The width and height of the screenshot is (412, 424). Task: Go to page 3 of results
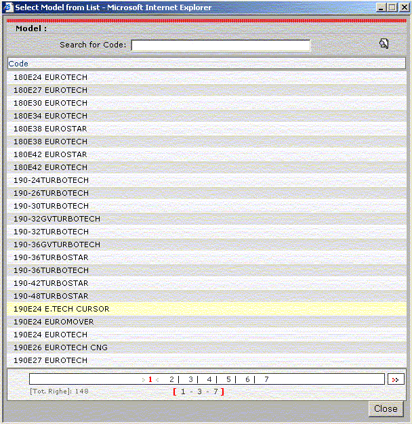190,379
